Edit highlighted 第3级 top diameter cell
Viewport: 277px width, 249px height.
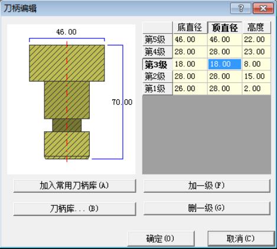pyautogui.click(x=224, y=64)
